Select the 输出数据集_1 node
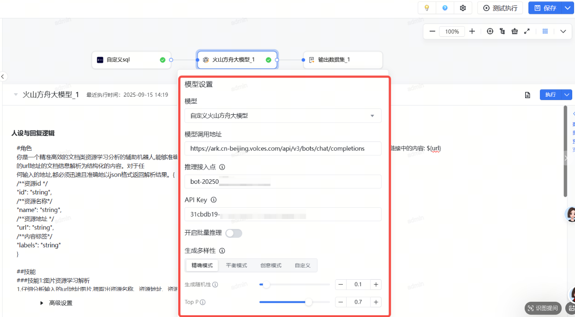This screenshot has height=317, width=575. click(x=343, y=60)
